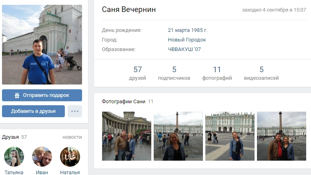Open the Kazan Cathedral couple photo thumbnail

[126, 136]
